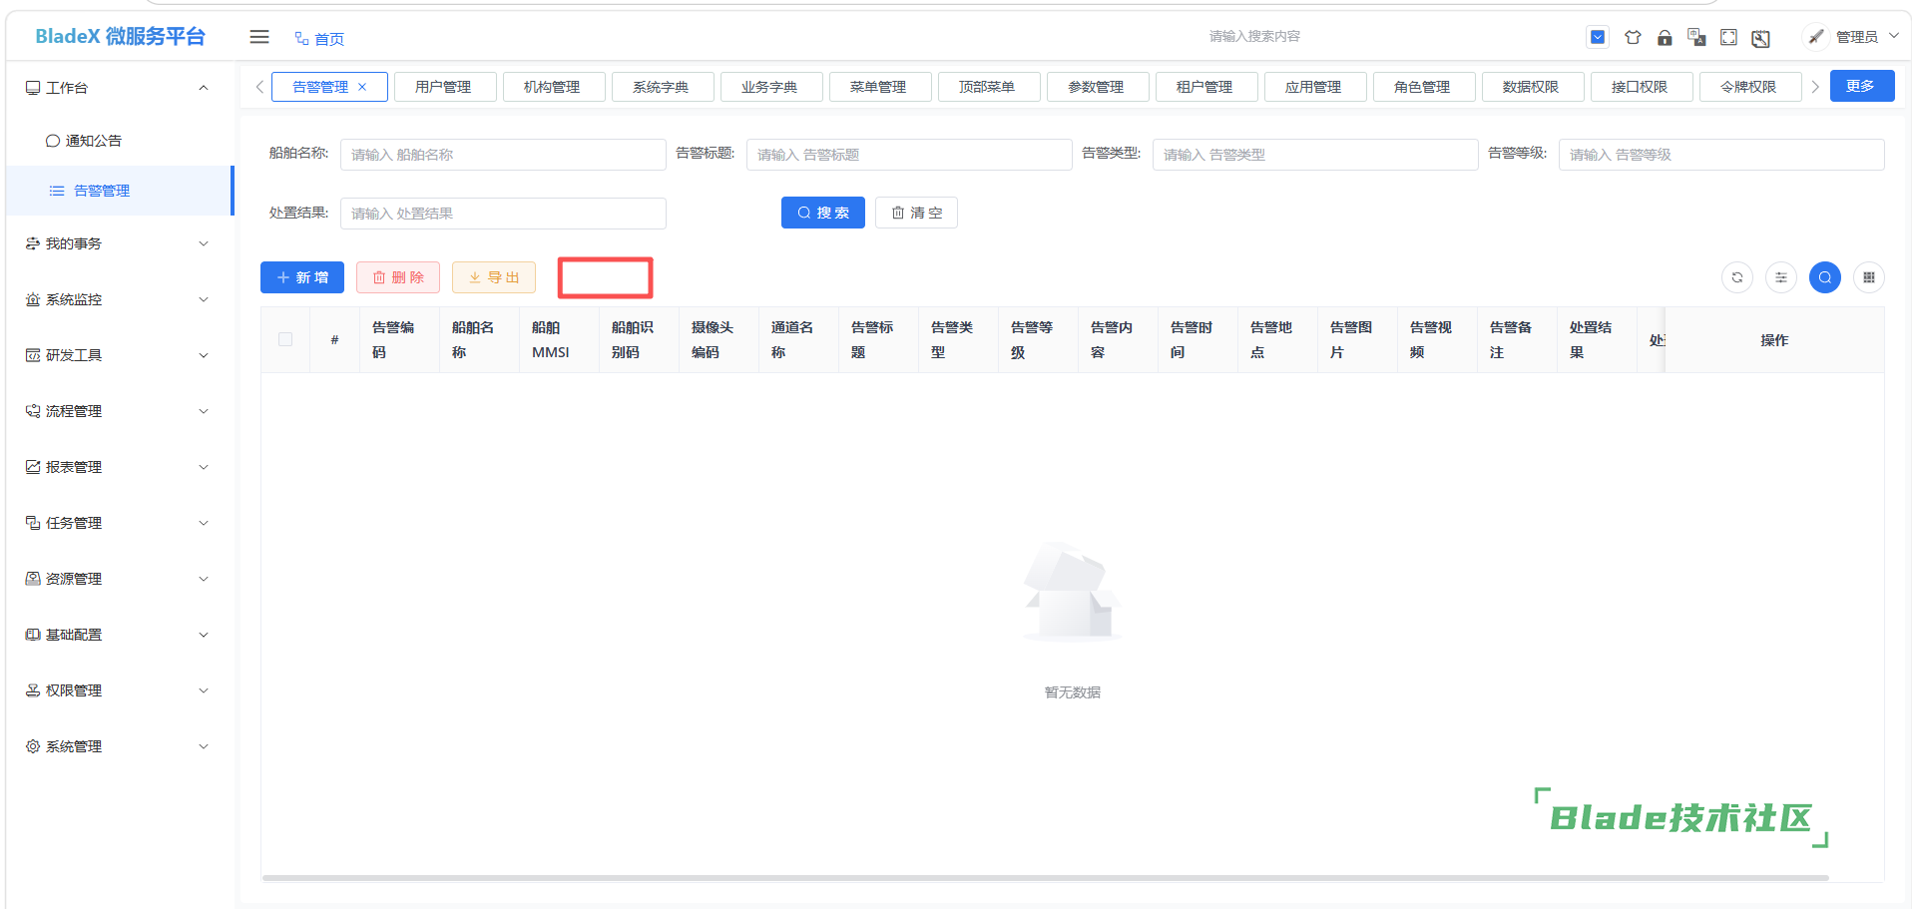Expand the 流程管理 sidebar menu
1916x909 pixels.
(120, 411)
